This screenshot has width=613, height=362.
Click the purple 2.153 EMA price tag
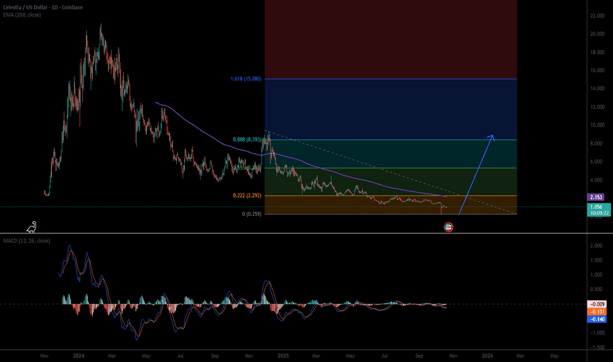(596, 197)
